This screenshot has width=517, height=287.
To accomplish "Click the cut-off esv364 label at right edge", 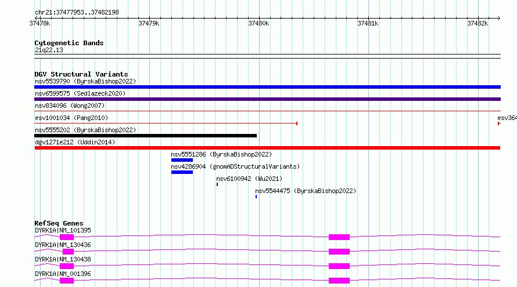I will pyautogui.click(x=507, y=118).
